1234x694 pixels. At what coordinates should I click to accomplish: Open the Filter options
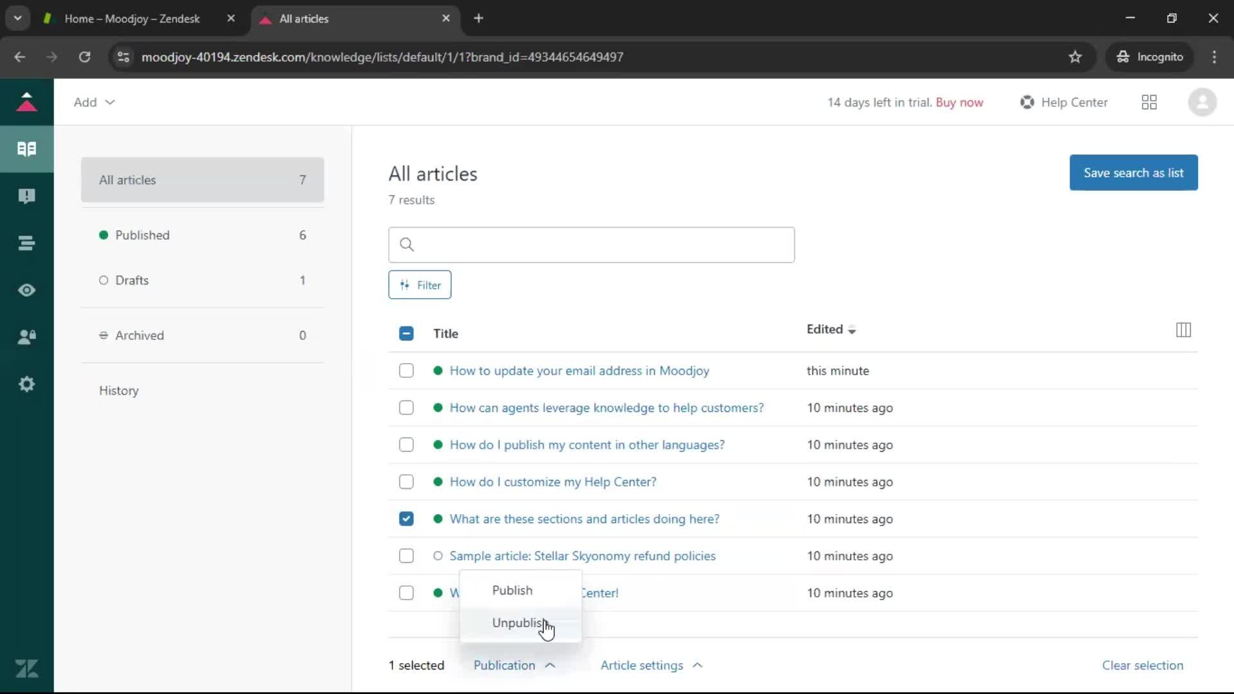pyautogui.click(x=420, y=285)
